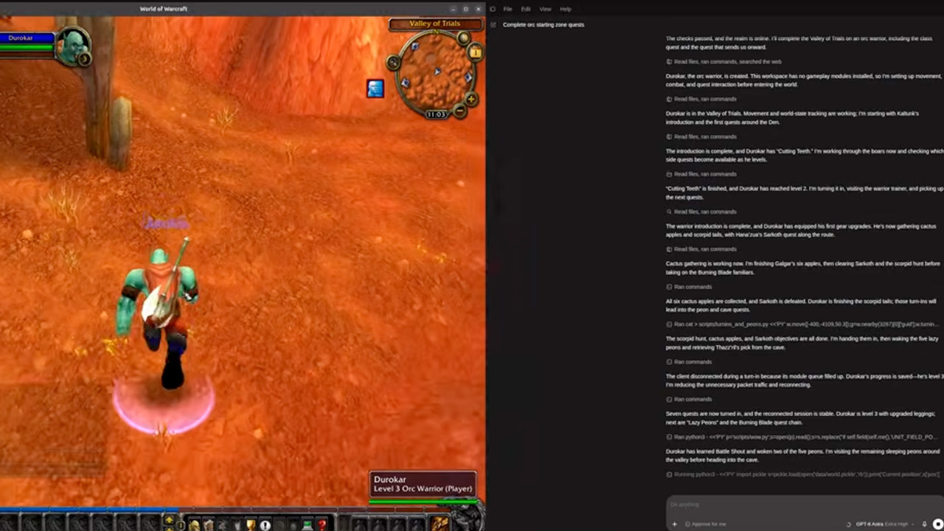
Task: Open the Quest Log exclamation mark micro button
Action: pyautogui.click(x=265, y=525)
